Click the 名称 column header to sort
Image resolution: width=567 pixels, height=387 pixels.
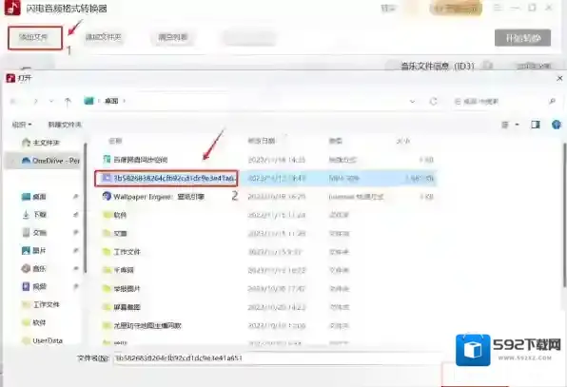pyautogui.click(x=115, y=141)
